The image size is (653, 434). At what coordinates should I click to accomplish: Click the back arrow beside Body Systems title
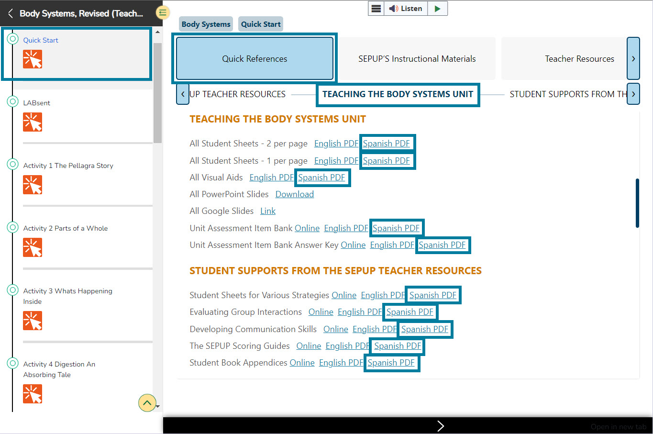(11, 13)
